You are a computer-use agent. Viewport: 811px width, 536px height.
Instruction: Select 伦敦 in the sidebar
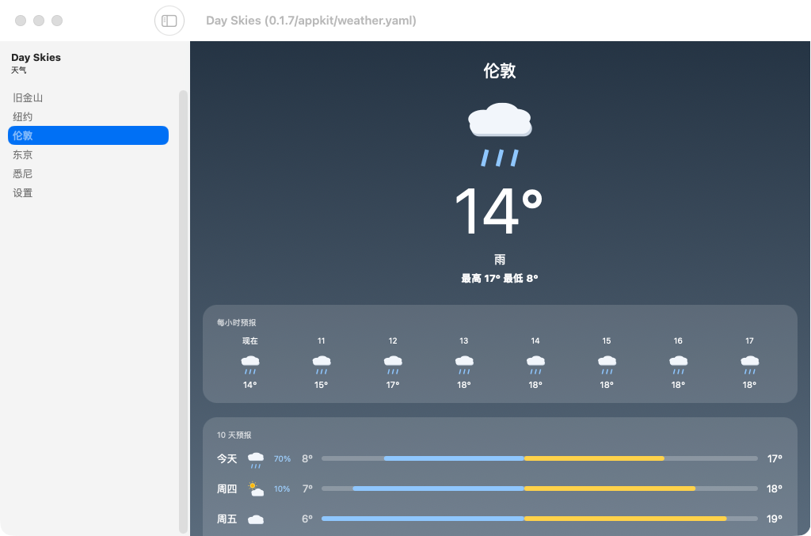coord(88,135)
